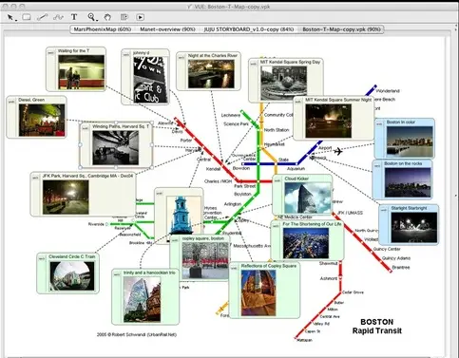Click the web icon on Starlight Starbright node
Viewport: 459px width, 358px height.
point(384,210)
